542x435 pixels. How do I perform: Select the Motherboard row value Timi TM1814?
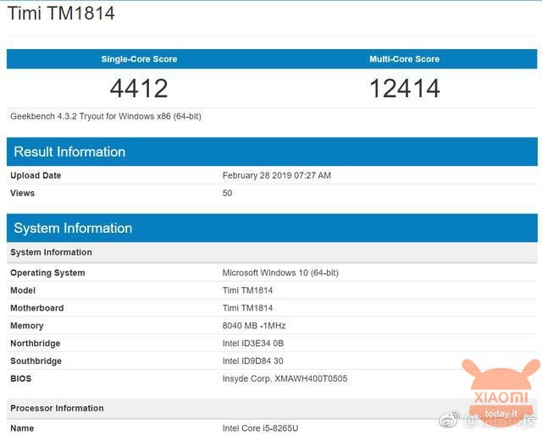(x=247, y=308)
